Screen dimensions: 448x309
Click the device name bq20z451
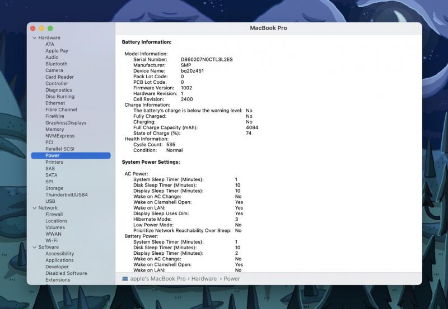192,71
